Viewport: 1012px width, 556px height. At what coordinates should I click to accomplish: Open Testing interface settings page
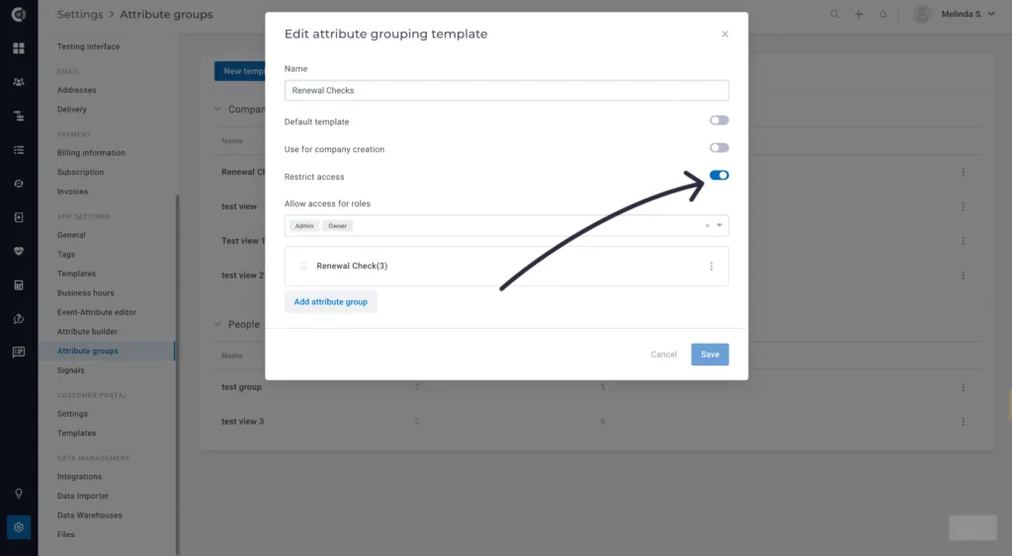pos(88,46)
